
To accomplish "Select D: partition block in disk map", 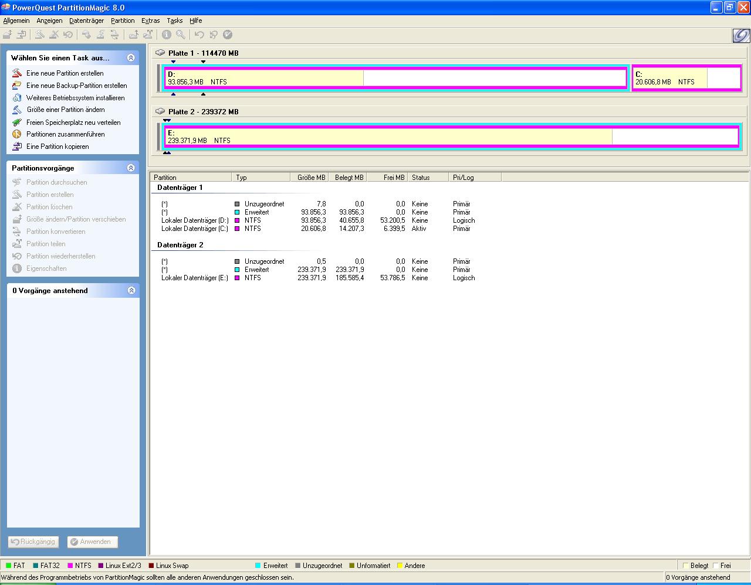I will click(396, 78).
